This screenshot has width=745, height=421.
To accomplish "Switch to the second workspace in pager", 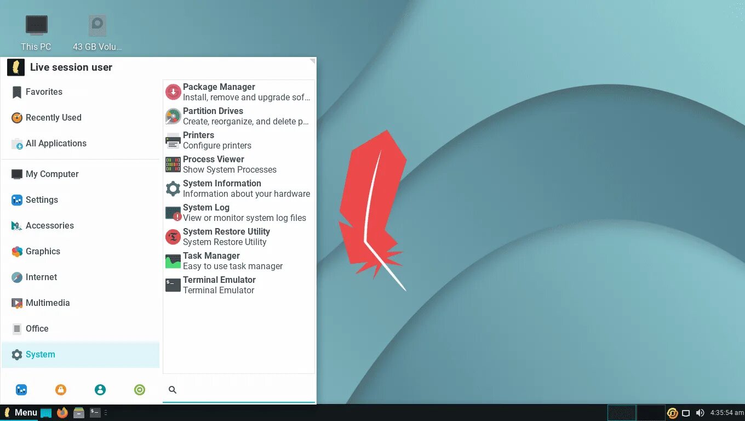I will pos(651,413).
